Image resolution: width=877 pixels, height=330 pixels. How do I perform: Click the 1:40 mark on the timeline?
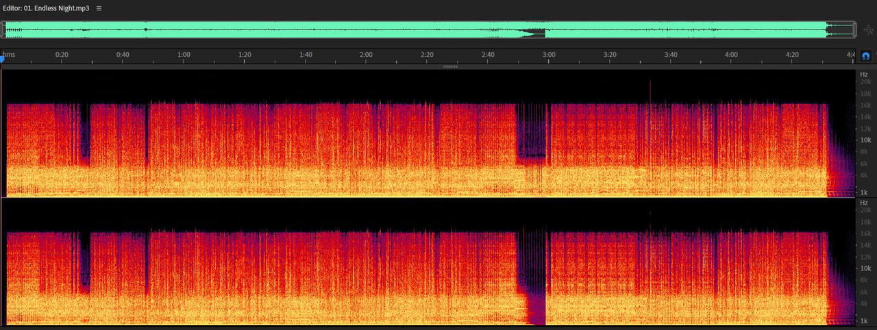pos(306,54)
